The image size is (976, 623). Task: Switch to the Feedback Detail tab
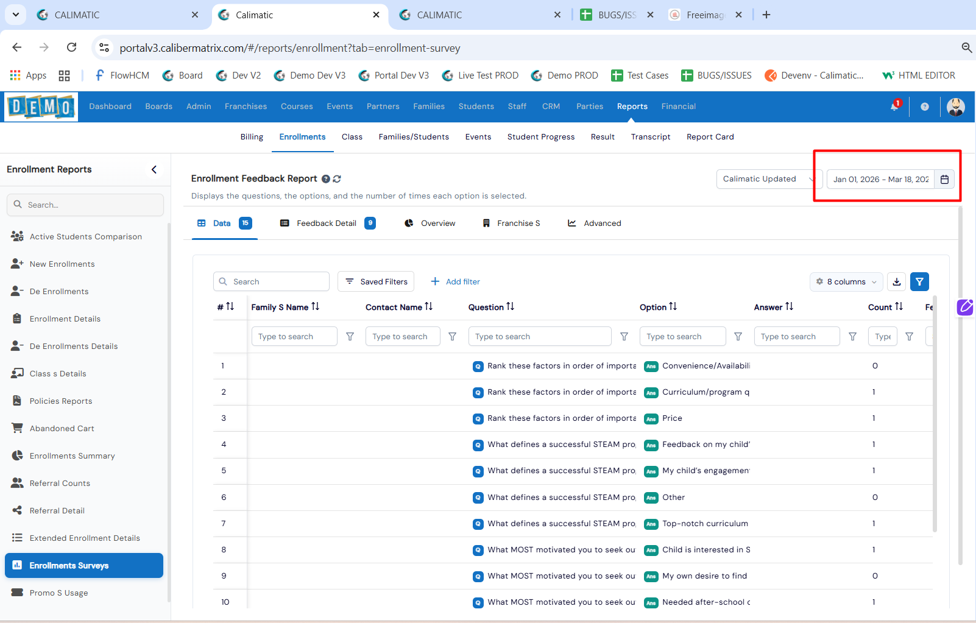327,224
